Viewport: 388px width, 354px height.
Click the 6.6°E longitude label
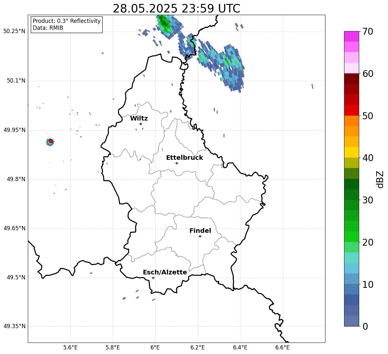tap(282, 347)
